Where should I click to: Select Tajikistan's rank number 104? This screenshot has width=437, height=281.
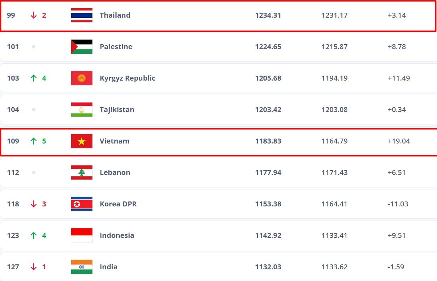click(13, 110)
